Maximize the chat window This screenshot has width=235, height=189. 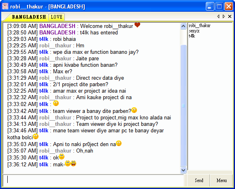(219, 6)
